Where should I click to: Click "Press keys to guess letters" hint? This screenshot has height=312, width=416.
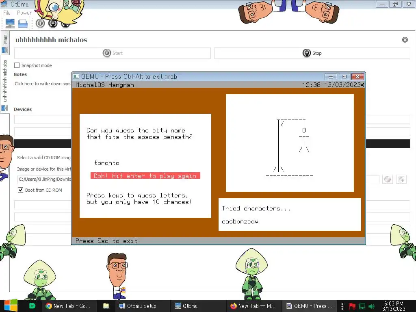click(137, 195)
